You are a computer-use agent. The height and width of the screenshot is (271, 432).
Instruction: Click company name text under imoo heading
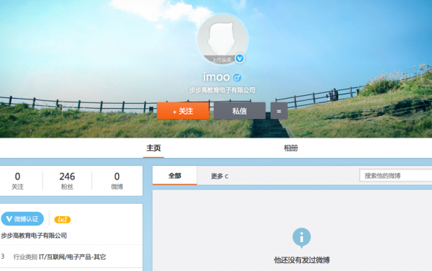pos(222,90)
